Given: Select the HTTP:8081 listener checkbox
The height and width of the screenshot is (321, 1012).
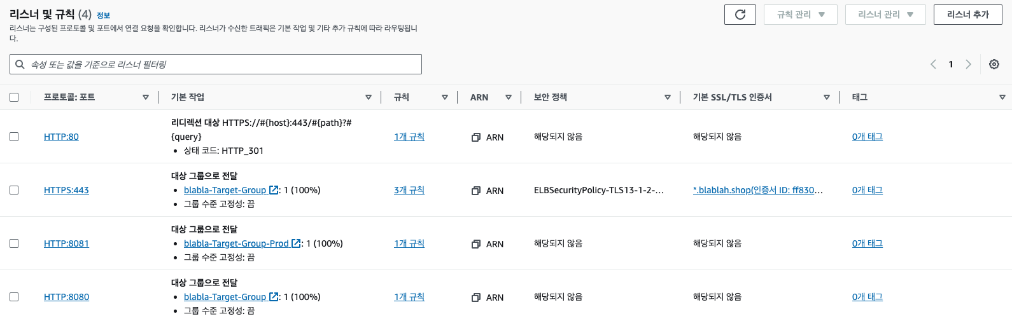Looking at the screenshot, I should coord(14,243).
